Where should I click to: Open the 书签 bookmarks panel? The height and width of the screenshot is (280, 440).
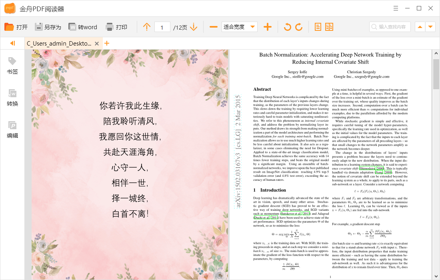pos(12,66)
